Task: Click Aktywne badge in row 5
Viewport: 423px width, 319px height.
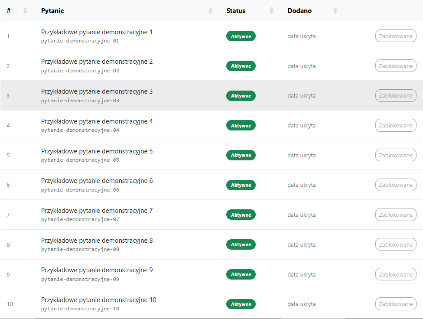Action: [x=241, y=155]
